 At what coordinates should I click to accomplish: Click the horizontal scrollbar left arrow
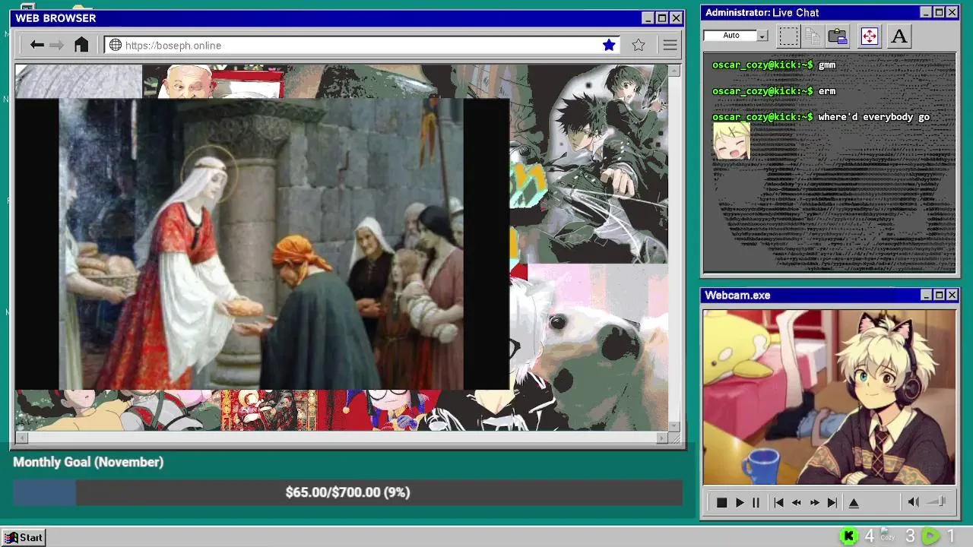click(21, 438)
